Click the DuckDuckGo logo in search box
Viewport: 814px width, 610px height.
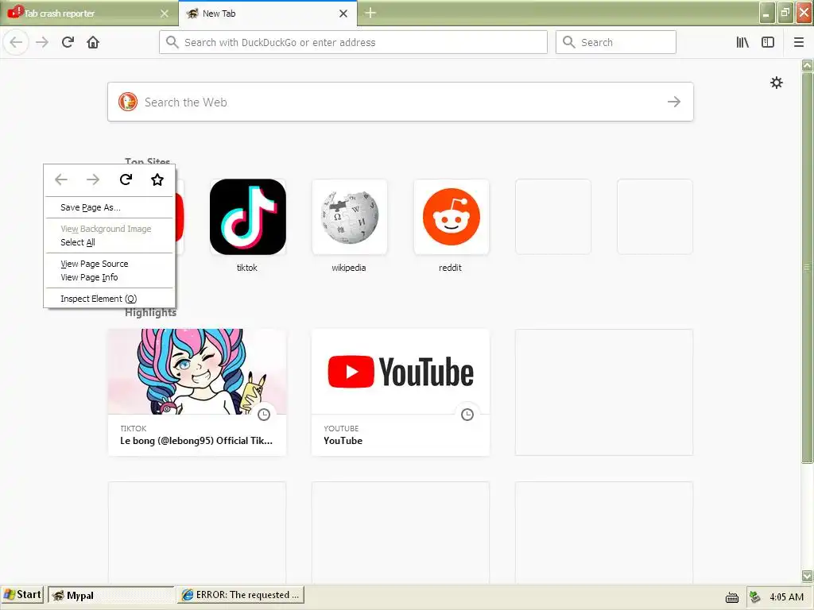pos(128,102)
